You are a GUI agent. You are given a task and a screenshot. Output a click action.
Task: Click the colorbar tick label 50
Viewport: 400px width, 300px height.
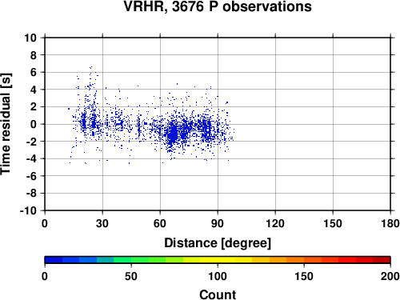click(131, 276)
